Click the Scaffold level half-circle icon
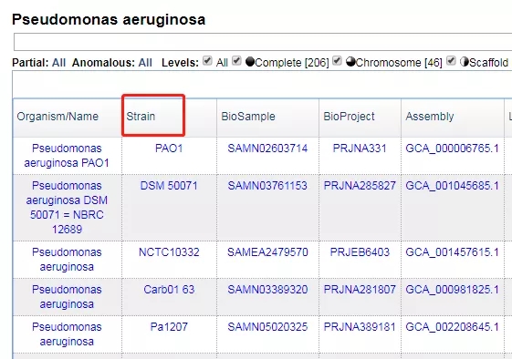 coord(465,62)
